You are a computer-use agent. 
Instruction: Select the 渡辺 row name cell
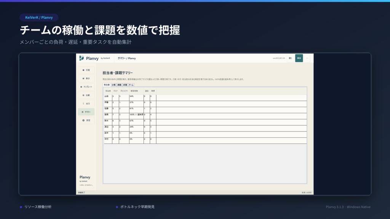[x=108, y=128]
